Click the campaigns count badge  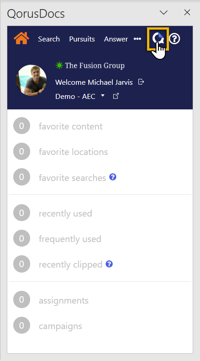tap(21, 325)
